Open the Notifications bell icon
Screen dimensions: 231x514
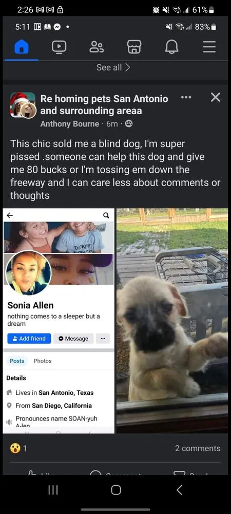(172, 47)
